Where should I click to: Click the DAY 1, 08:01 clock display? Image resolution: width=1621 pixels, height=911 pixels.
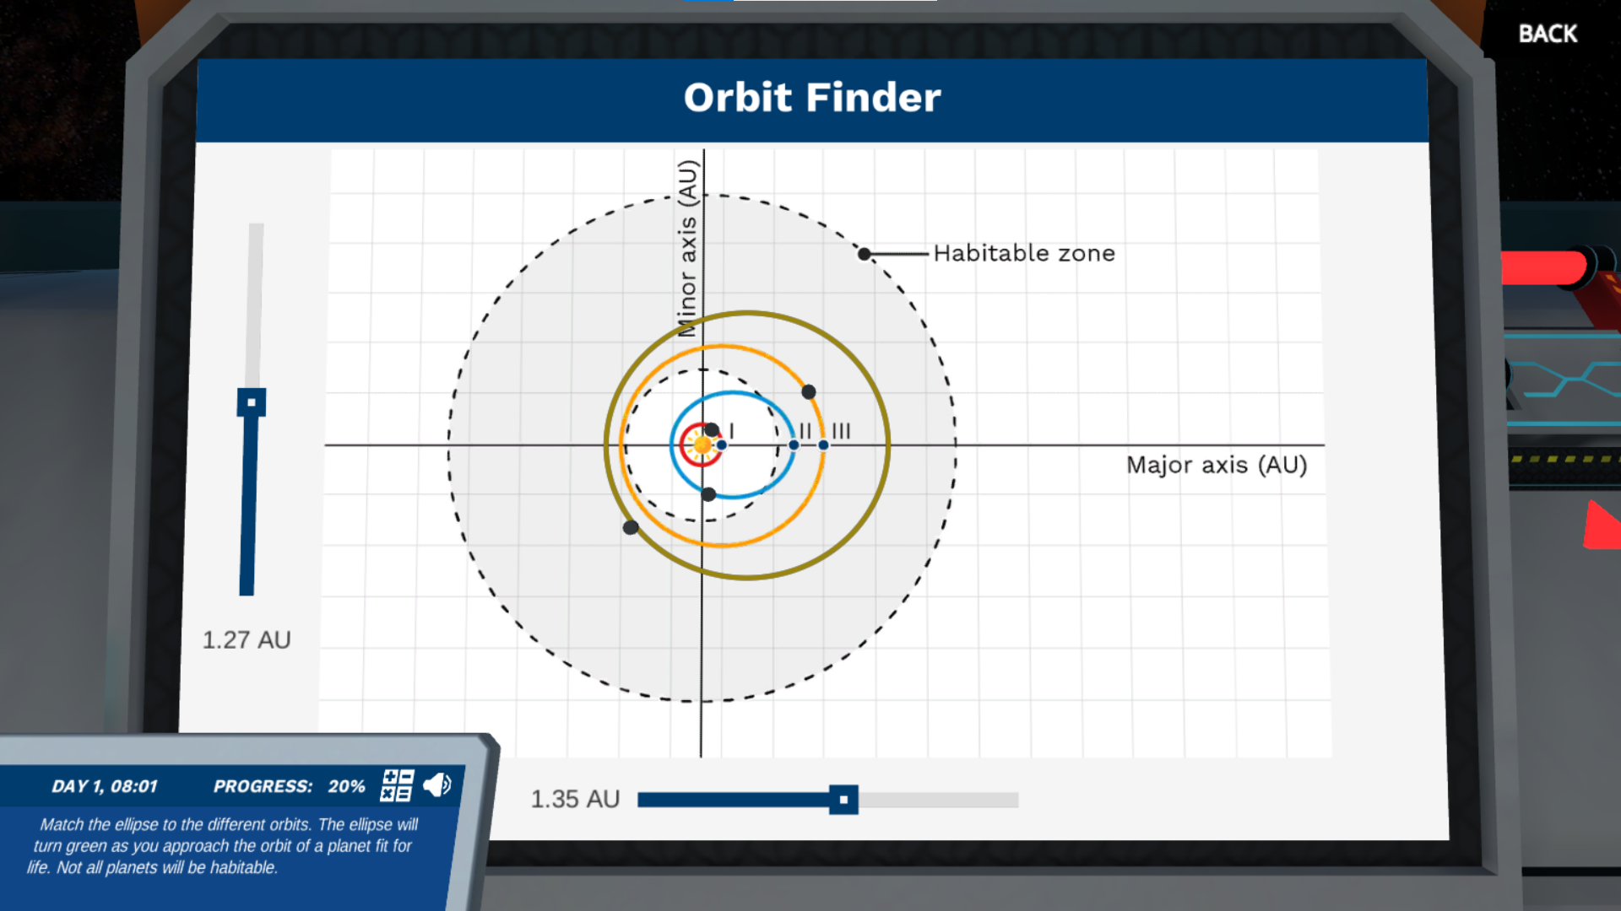tap(104, 785)
